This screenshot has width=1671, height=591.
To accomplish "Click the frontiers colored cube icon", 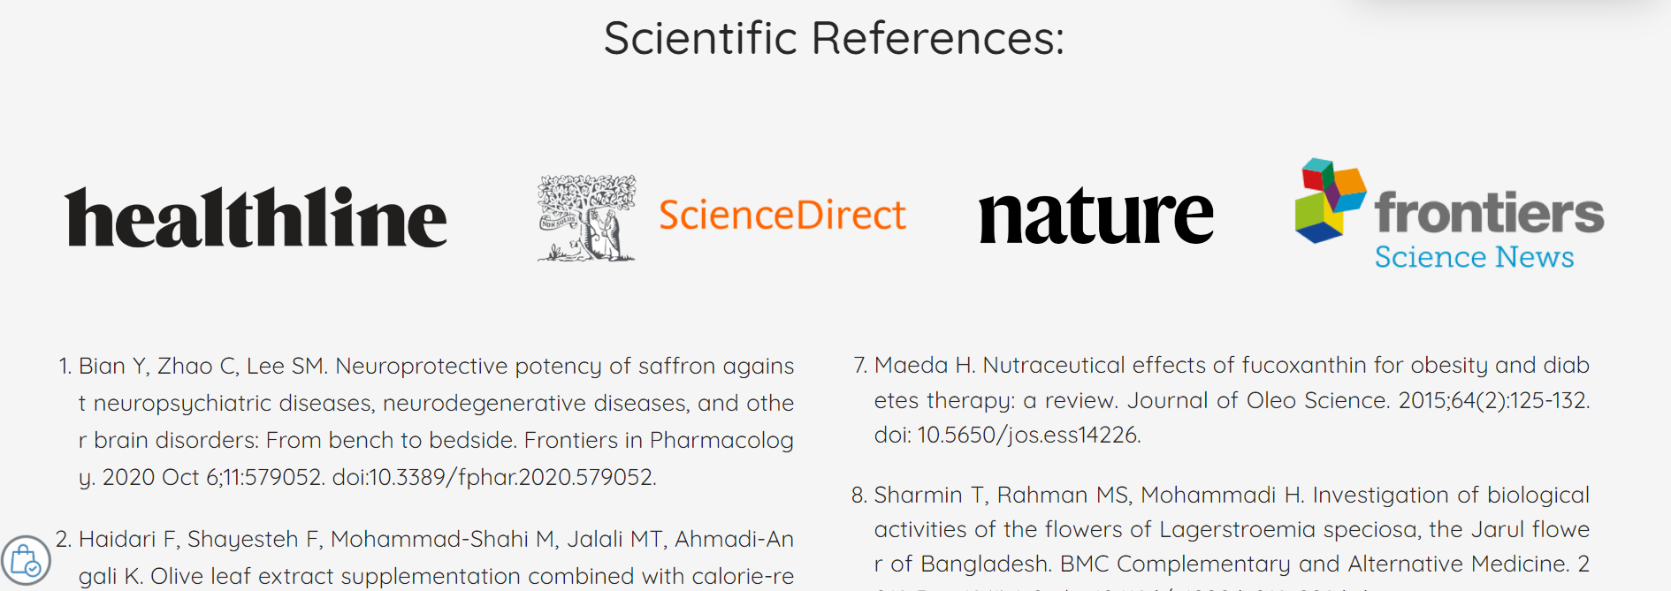I will [x=1331, y=201].
